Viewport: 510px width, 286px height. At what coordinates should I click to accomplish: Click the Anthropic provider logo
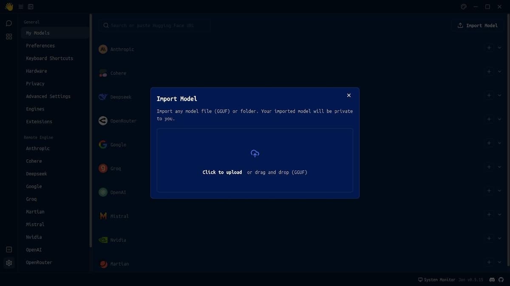pos(103,49)
